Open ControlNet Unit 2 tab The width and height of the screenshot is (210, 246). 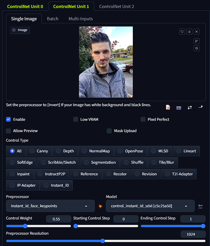116,7
